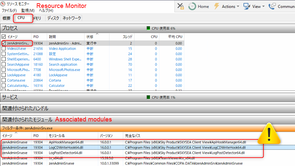Switch to the メモリ tab
The width and height of the screenshot is (295, 166).
click(37, 18)
